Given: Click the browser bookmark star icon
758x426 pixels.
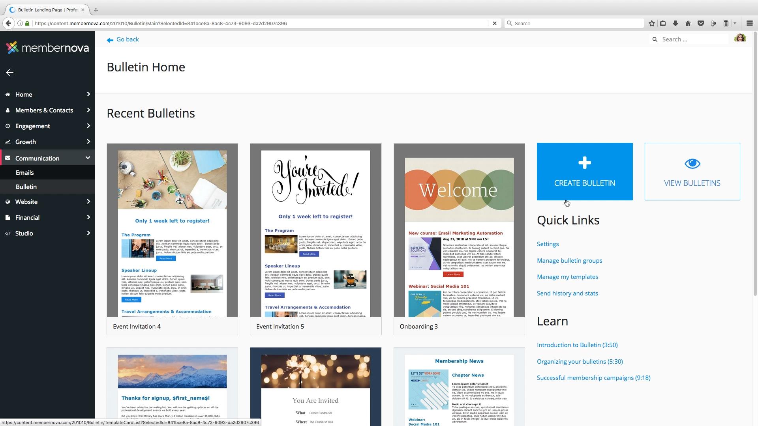Looking at the screenshot, I should (x=652, y=23).
